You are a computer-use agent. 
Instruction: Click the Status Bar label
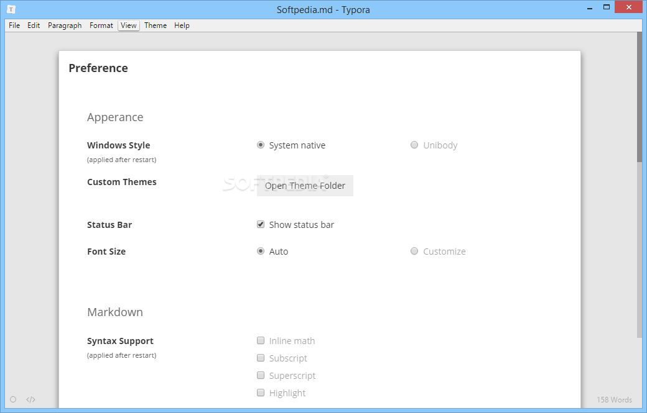point(109,225)
